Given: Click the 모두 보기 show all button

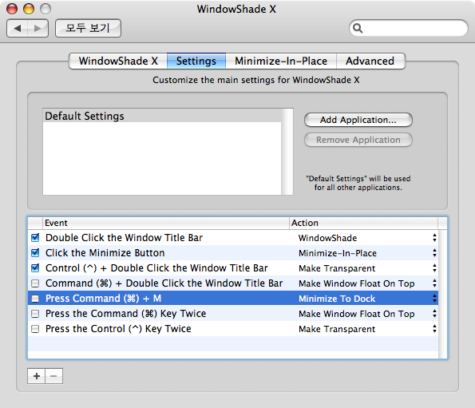Looking at the screenshot, I should (x=88, y=28).
